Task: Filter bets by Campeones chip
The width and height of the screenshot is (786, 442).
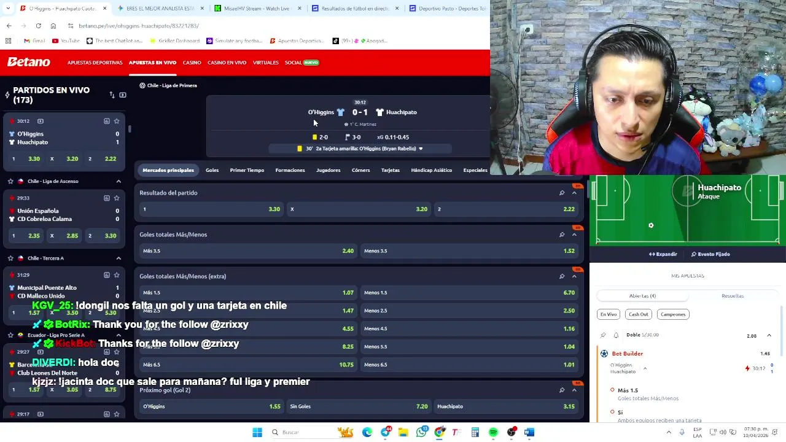Action: (x=673, y=314)
